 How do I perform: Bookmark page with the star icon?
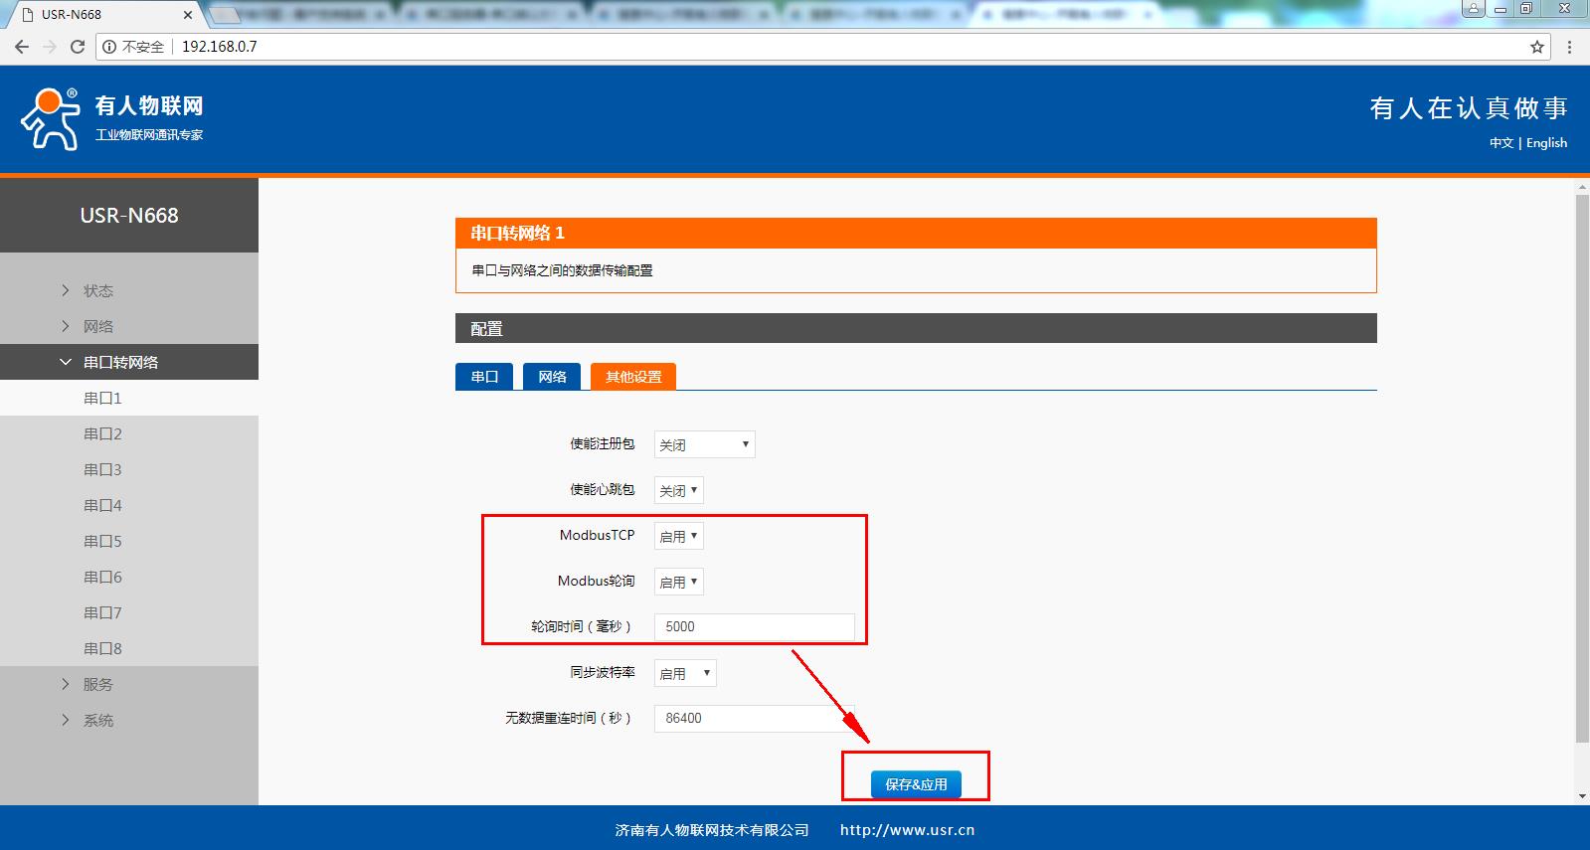click(1536, 47)
